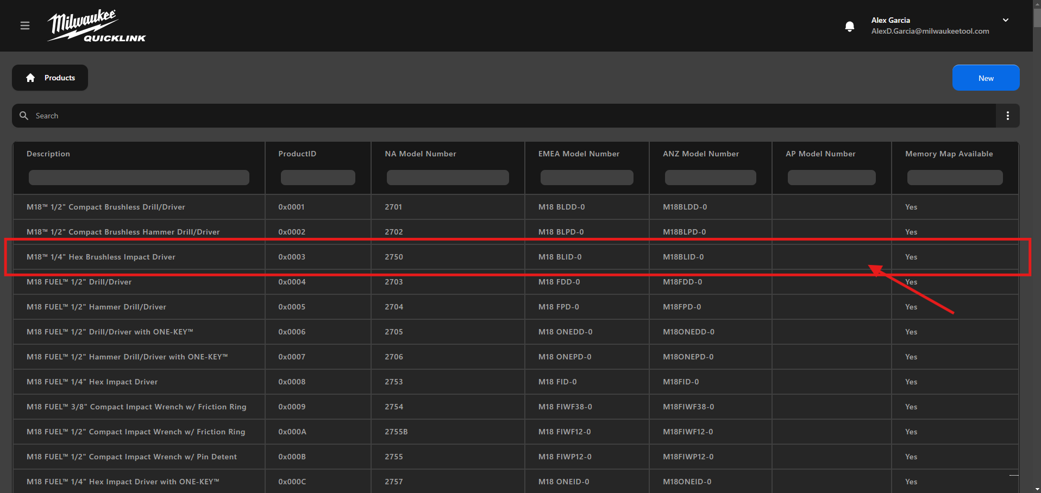Click the email AlexD.Garcia@milwaukeetool.com
Image resolution: width=1041 pixels, height=493 pixels.
[x=930, y=31]
